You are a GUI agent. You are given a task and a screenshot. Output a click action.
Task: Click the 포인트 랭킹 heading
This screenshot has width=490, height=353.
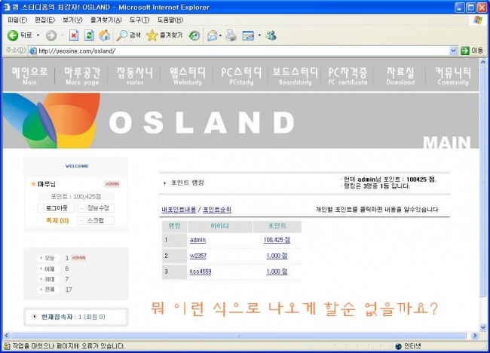tap(187, 183)
